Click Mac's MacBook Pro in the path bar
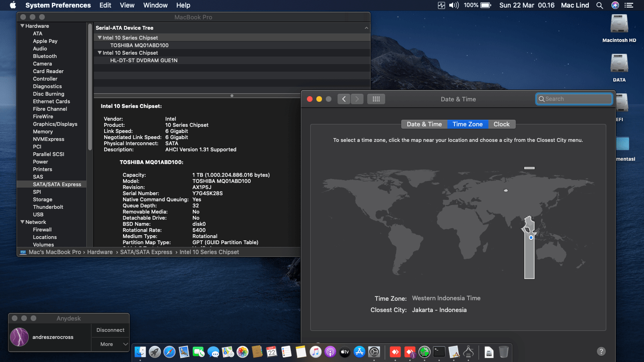Viewport: 644px width, 362px height. (55, 252)
